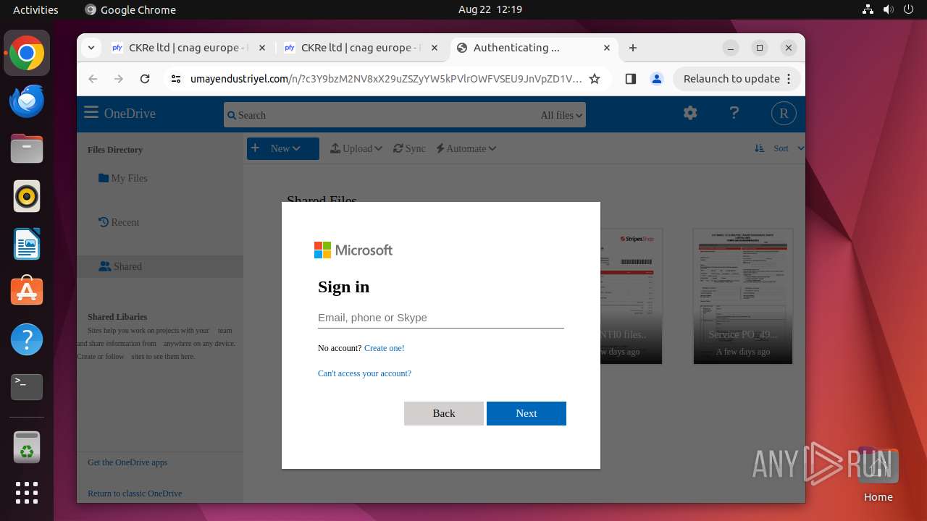Click Return to classic OneDrive link
The height and width of the screenshot is (521, 927).
(x=135, y=494)
